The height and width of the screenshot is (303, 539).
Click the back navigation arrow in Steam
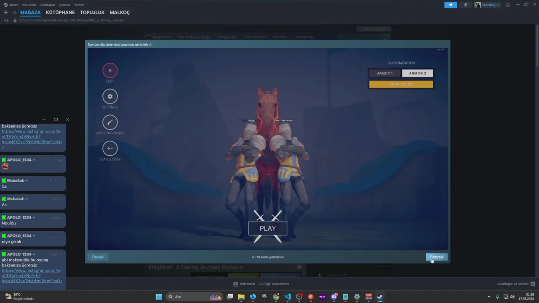tap(6, 13)
